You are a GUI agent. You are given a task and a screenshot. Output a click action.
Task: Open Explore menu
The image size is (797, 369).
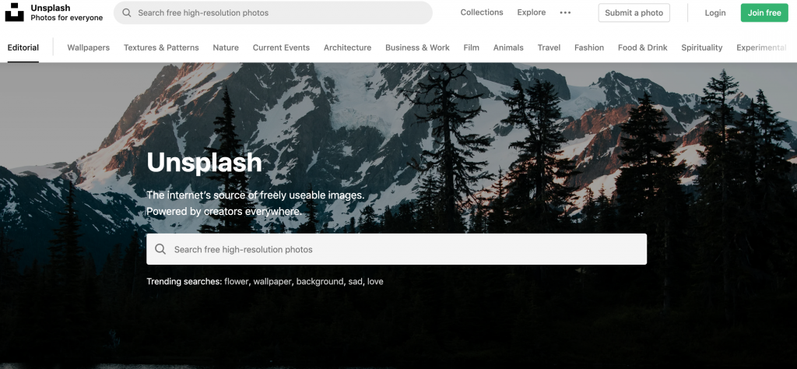click(x=531, y=12)
